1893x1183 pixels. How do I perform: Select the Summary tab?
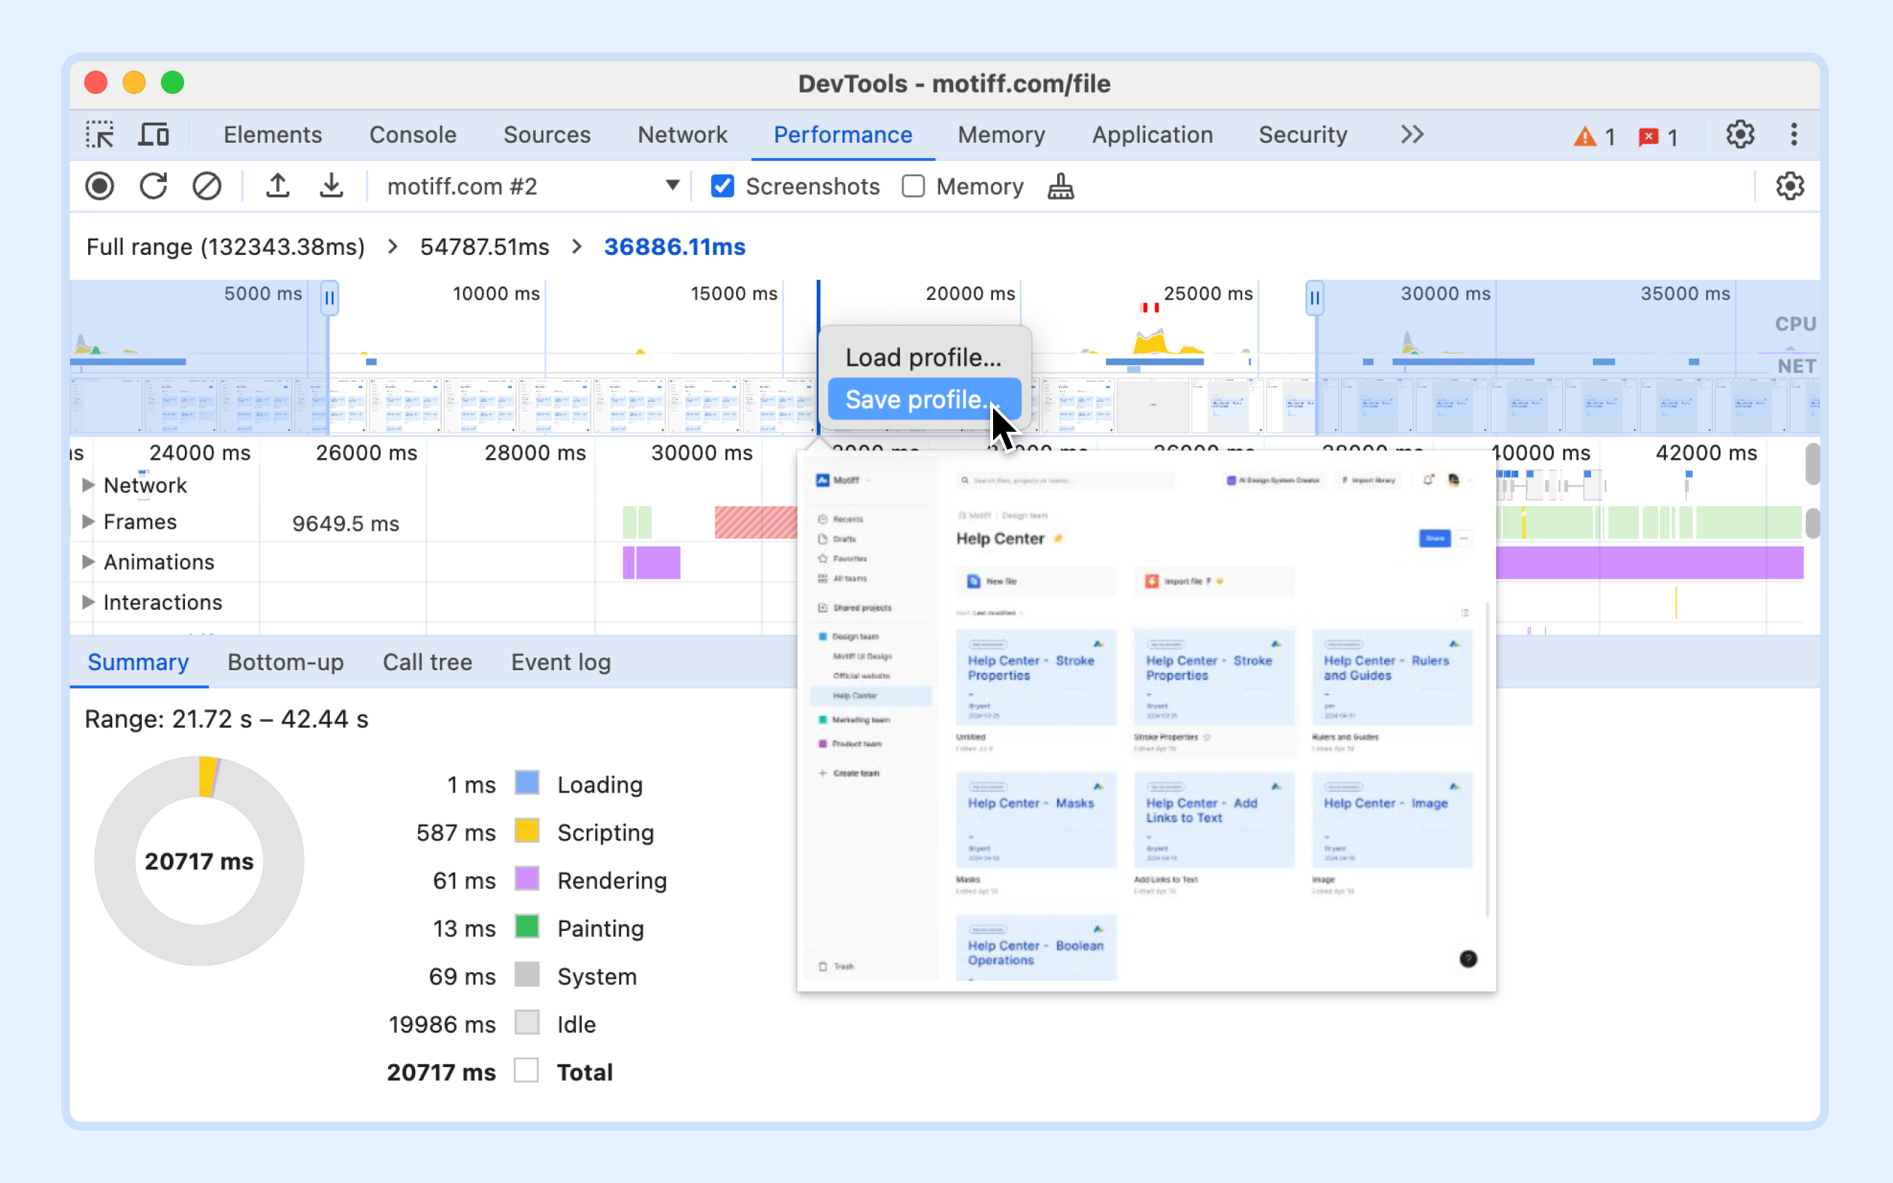click(138, 662)
